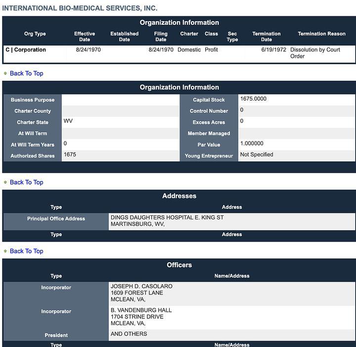Click the Capital Stock value 1675.0000

[x=253, y=99]
